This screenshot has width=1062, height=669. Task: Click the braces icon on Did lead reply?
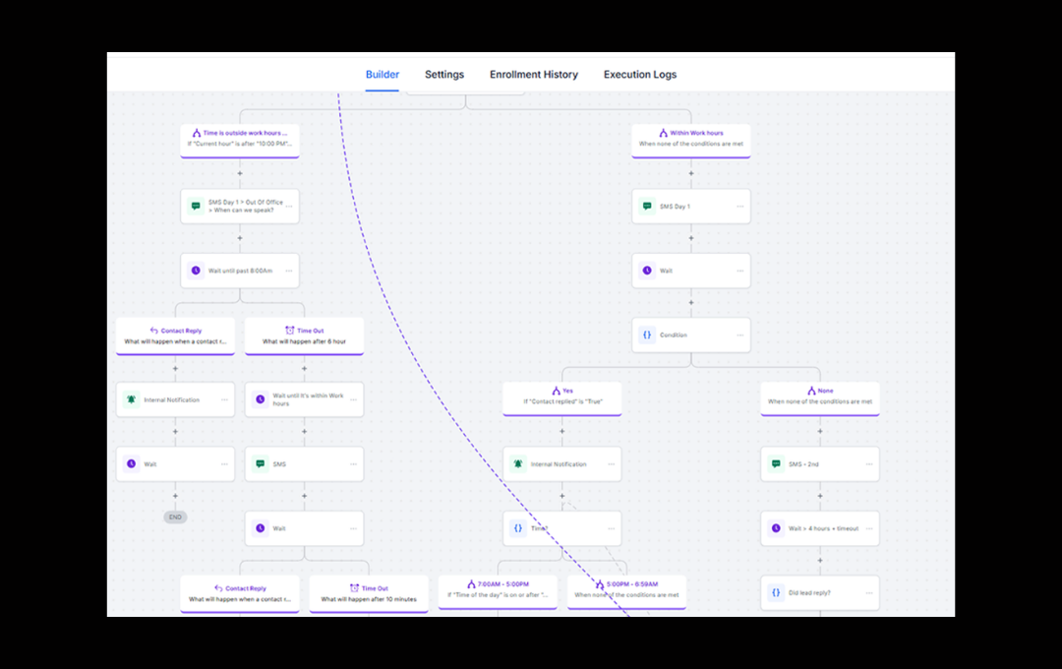tap(776, 593)
